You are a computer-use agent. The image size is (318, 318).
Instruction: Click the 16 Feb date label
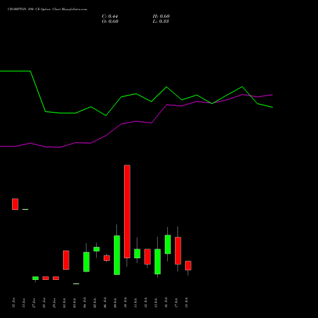[x=166, y=303]
